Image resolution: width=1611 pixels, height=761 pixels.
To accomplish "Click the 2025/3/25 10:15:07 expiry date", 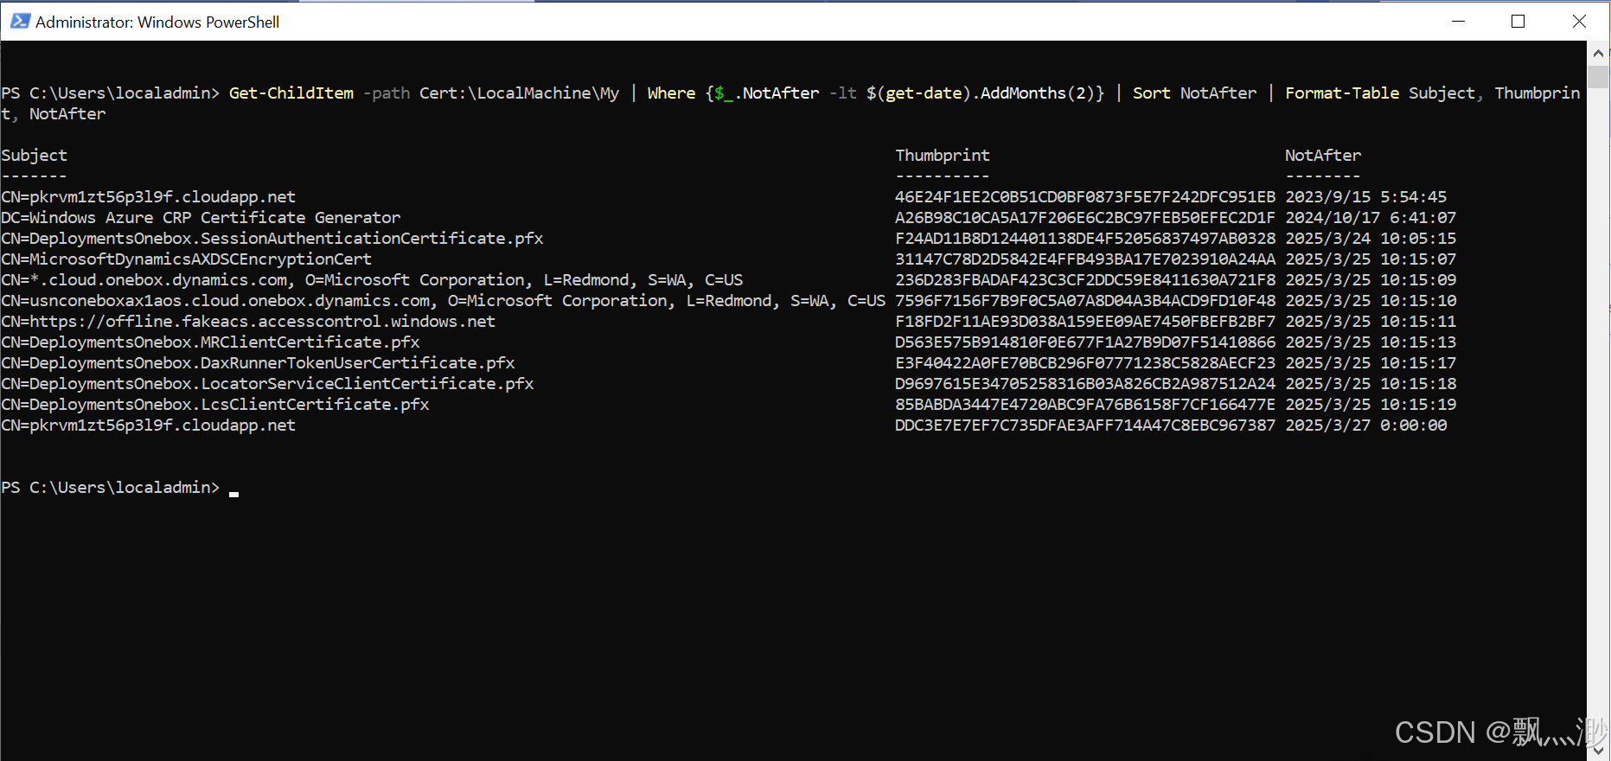I will [x=1371, y=259].
